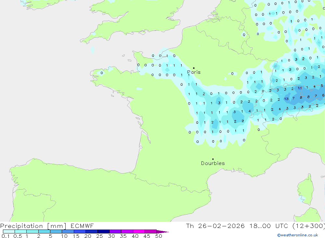
Task: Pick the 25–30 mm dark navy legend swatch
Action: point(103,232)
